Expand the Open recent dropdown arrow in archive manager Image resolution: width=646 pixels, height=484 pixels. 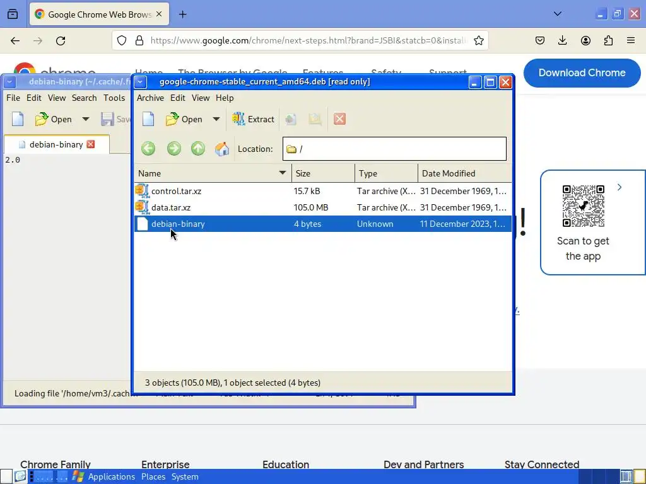(x=216, y=119)
